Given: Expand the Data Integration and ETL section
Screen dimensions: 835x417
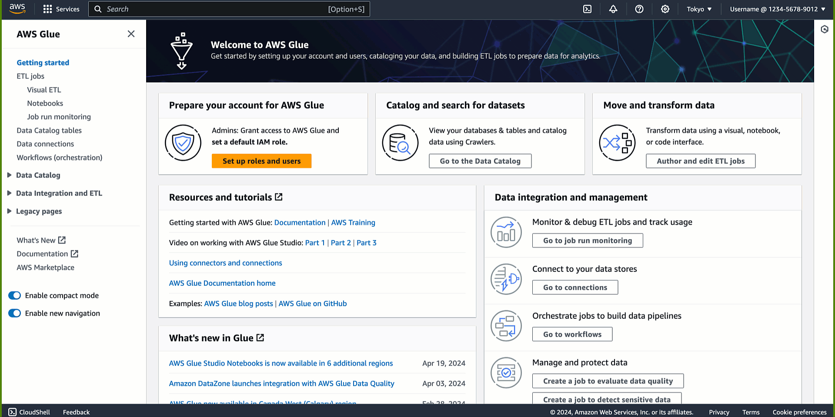Looking at the screenshot, I should 9,193.
